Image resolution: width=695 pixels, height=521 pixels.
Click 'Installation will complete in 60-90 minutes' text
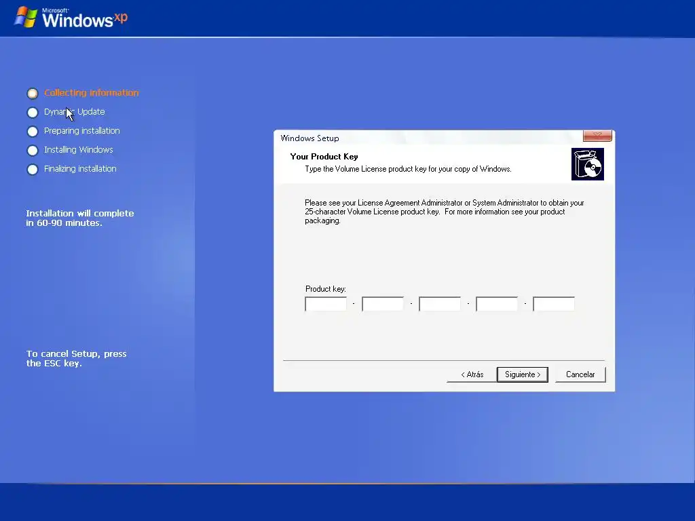coord(80,218)
